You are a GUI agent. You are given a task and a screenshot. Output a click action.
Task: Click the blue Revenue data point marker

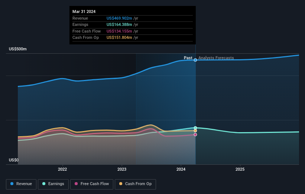195,60
